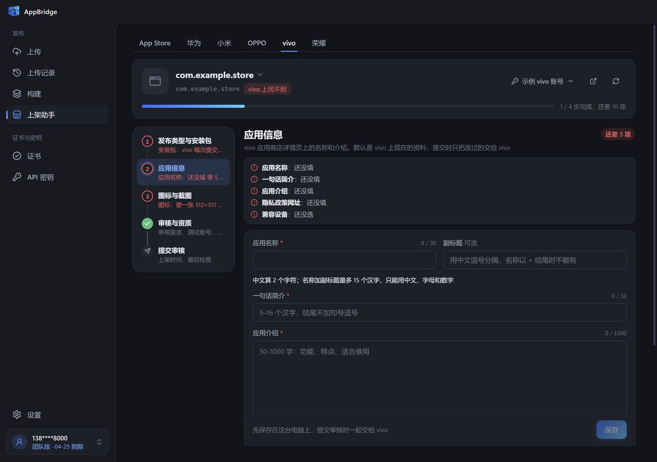Open 设置 settings
The width and height of the screenshot is (657, 462).
coord(58,415)
